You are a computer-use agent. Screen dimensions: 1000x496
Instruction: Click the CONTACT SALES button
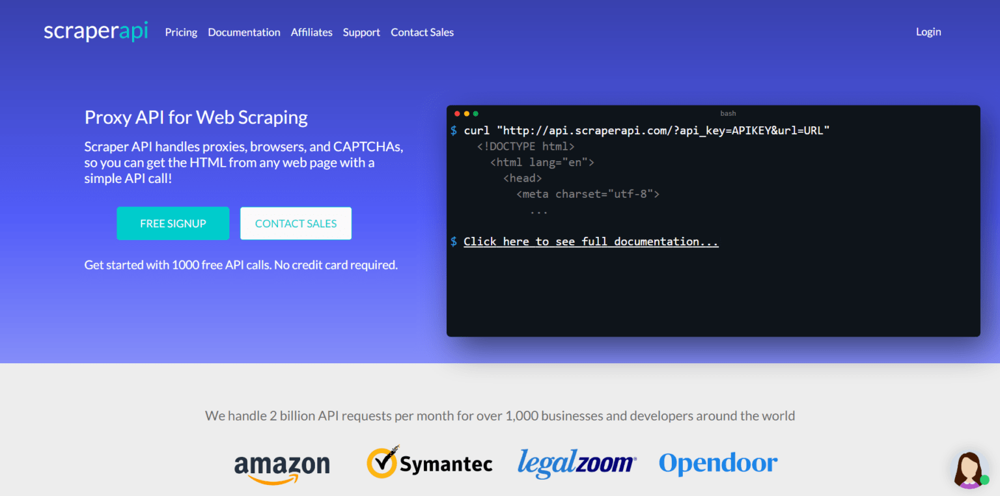296,223
